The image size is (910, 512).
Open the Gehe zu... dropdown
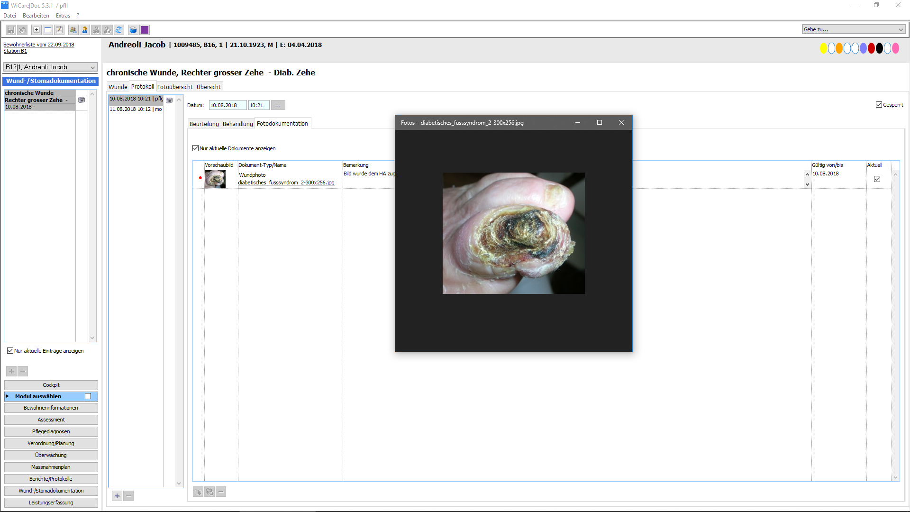pyautogui.click(x=854, y=29)
